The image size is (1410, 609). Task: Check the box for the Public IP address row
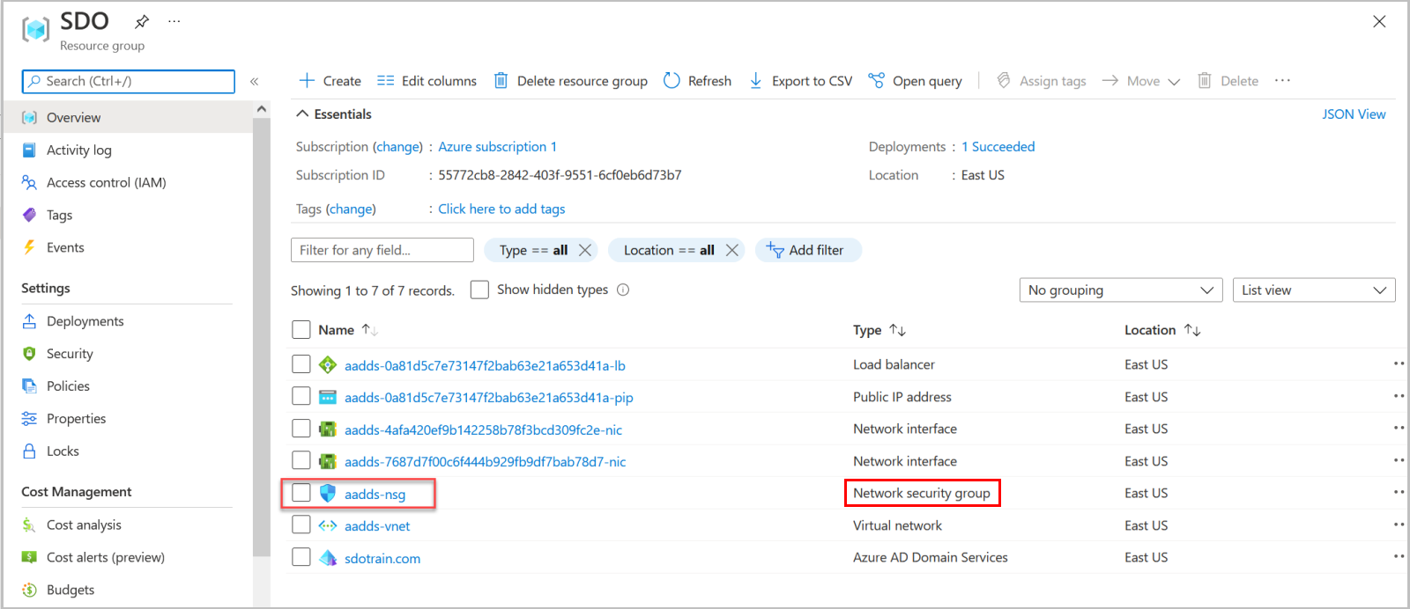click(x=301, y=396)
